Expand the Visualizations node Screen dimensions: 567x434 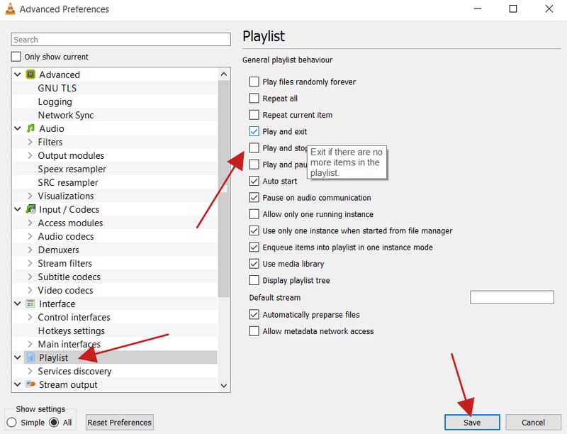(x=30, y=196)
